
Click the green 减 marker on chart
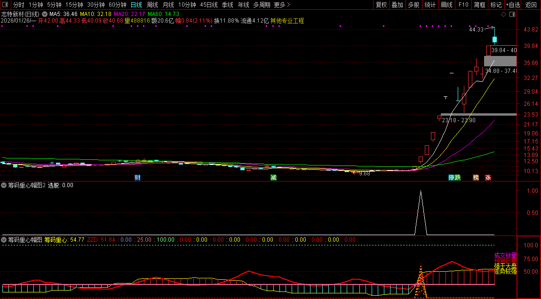[x=274, y=178]
